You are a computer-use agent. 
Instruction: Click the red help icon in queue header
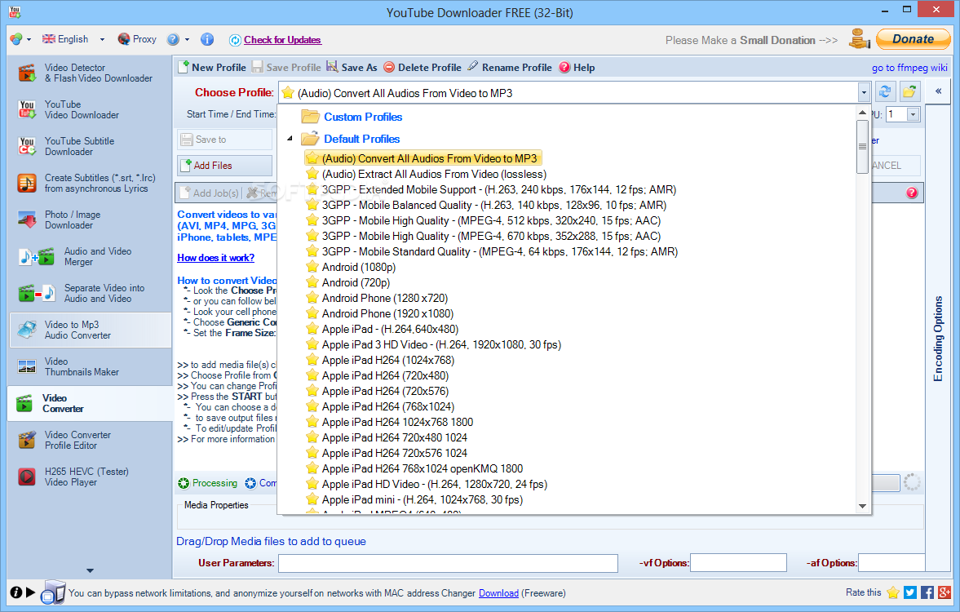tap(912, 193)
